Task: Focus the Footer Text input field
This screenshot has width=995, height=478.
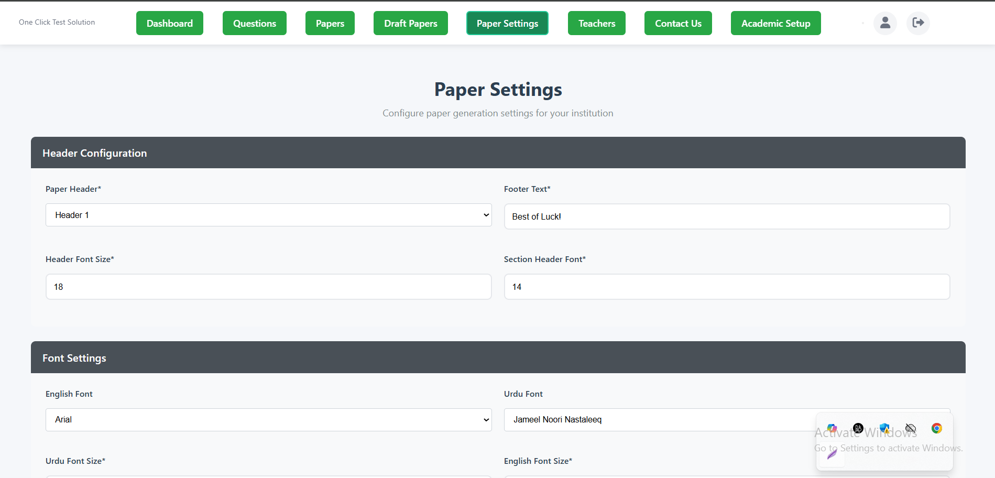Action: click(727, 216)
